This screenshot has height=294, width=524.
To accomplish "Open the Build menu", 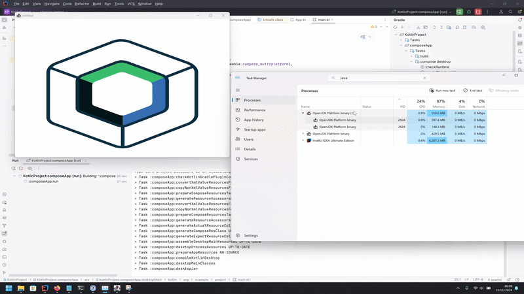I will point(96,4).
